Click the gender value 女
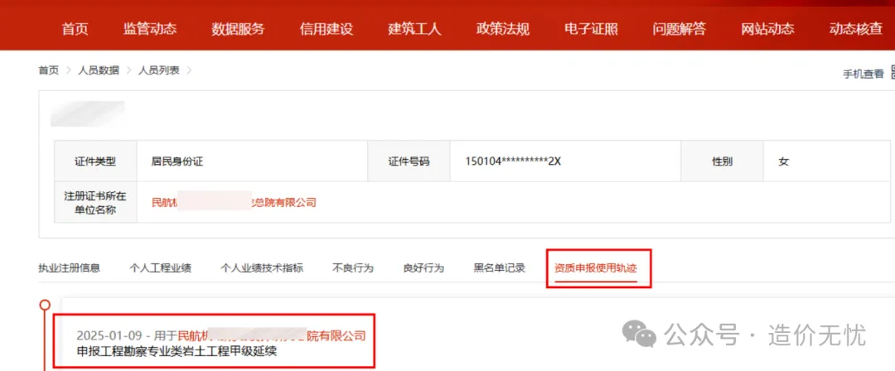Image resolution: width=895 pixels, height=371 pixels. [x=783, y=161]
